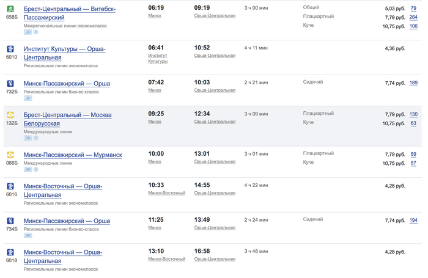Click the blue regional train icon for 6010
The height and width of the screenshot is (278, 428).
(10, 49)
